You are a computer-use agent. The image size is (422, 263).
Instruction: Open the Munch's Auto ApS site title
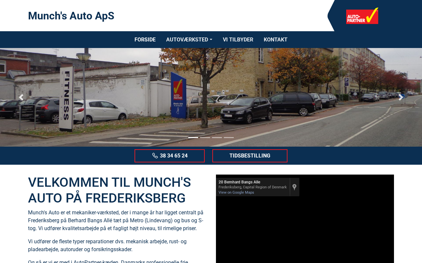[71, 16]
